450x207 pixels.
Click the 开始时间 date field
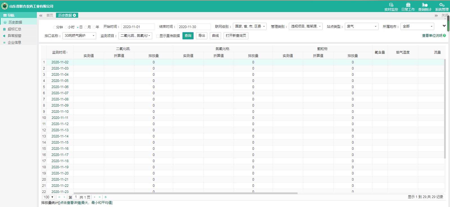[138, 27]
